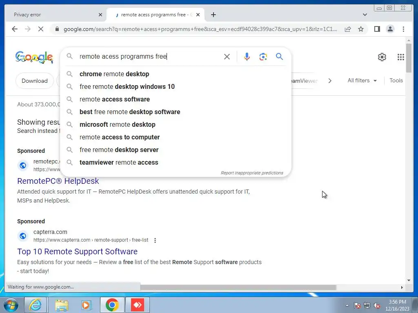Focus the Google search input field
Viewport: 418px width, 313px height.
tap(149, 56)
